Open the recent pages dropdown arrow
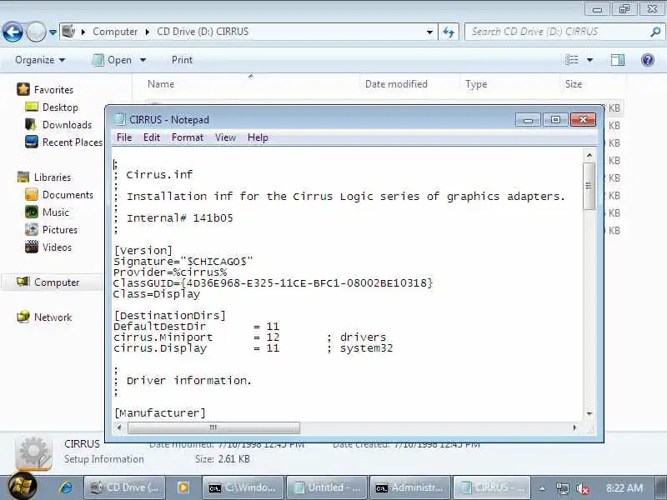This screenshot has width=667, height=500. 53,32
